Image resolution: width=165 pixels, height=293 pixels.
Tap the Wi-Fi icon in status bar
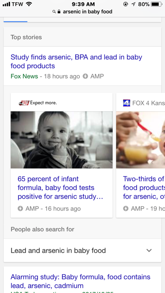click(29, 4)
